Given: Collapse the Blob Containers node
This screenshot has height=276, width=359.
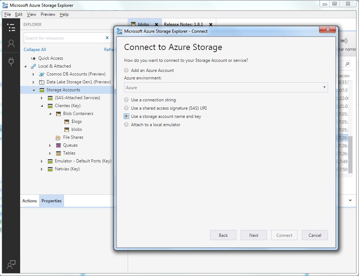Looking at the screenshot, I should pyautogui.click(x=50, y=114).
